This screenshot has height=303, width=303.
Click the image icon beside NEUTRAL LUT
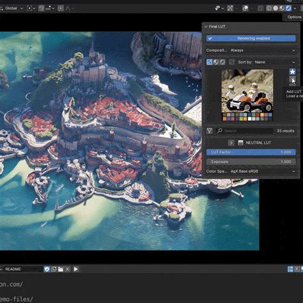(240, 143)
